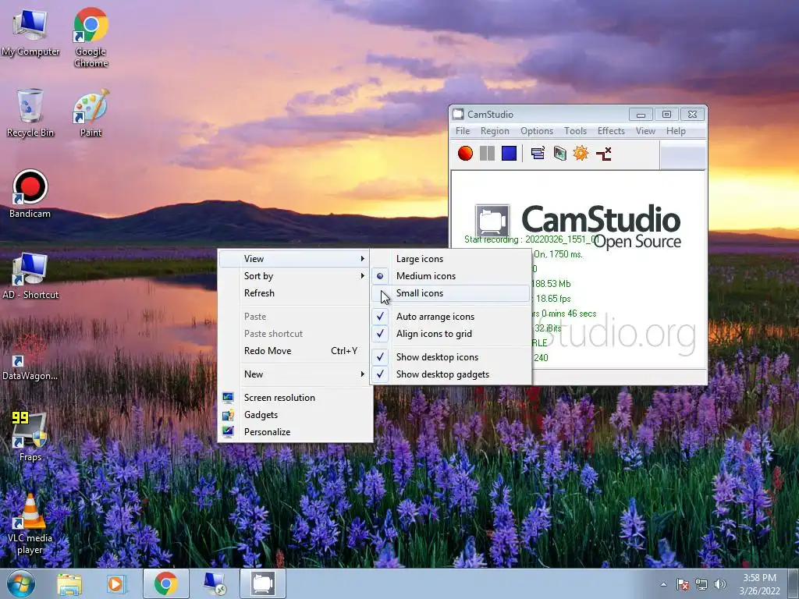Image resolution: width=799 pixels, height=599 pixels.
Task: Stop recording with the blue square button
Action: (509, 154)
